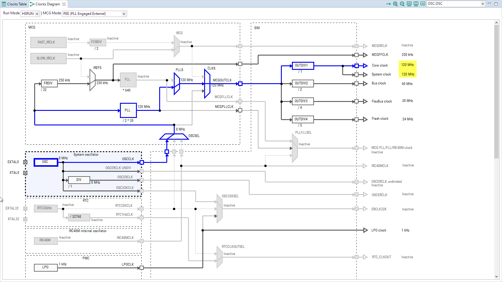502x282 pixels.
Task: Click the green arrow navigate icon
Action: coord(388,4)
